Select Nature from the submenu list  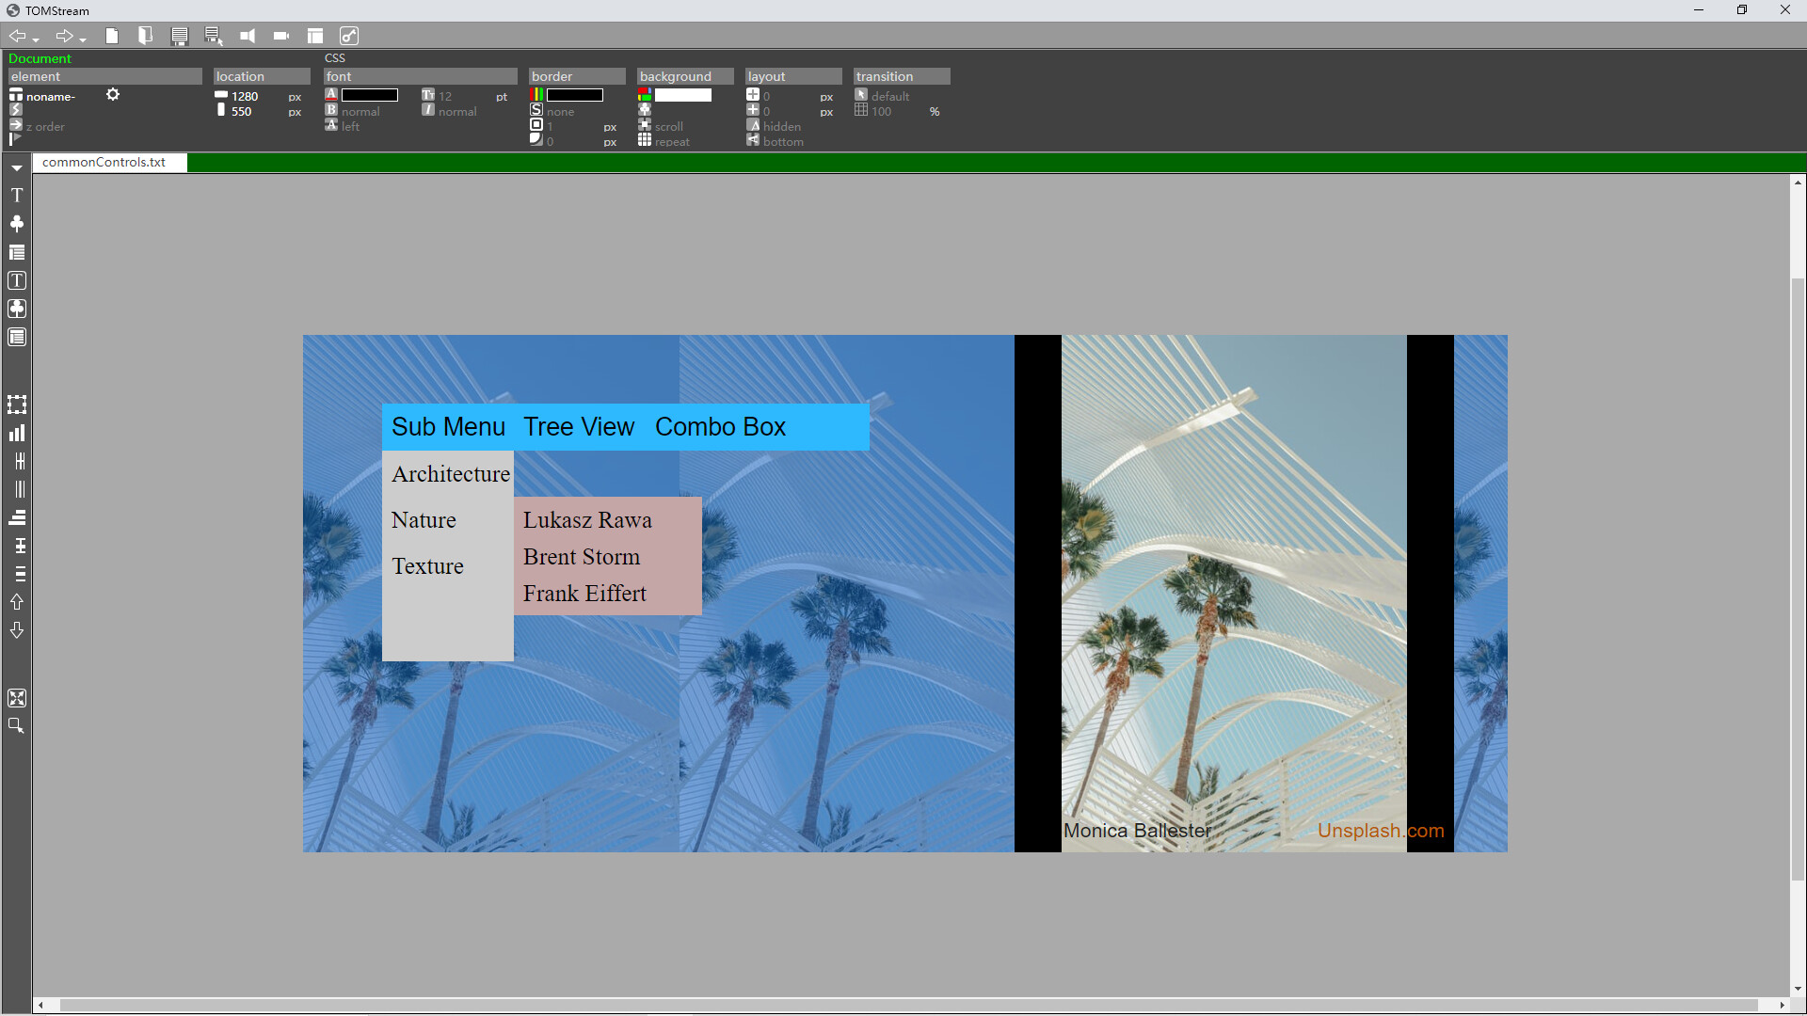coord(424,519)
